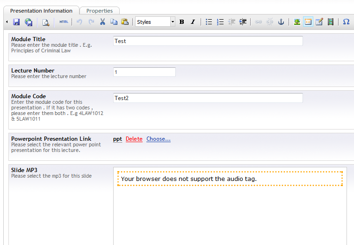354x245 pixels.
Task: Click the Module Title input field
Action: 208,41
